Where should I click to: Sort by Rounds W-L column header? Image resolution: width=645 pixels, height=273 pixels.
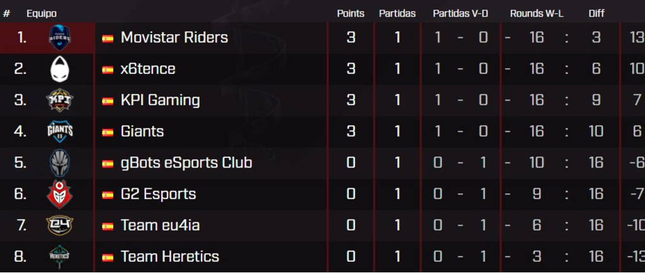pyautogui.click(x=537, y=14)
